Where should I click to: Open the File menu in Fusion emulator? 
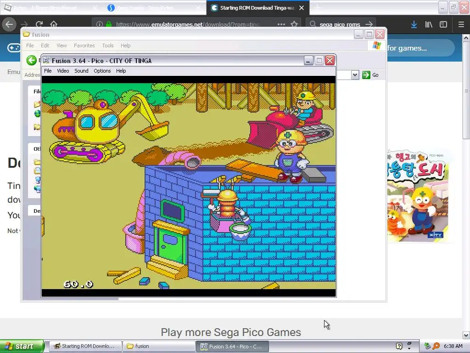[48, 71]
